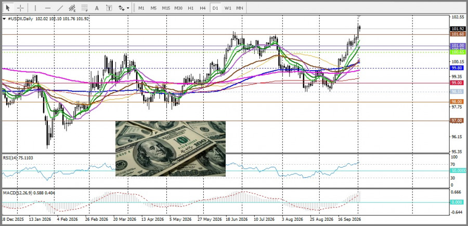Switch chart to M15 timeframe
The width and height of the screenshot is (468, 226).
point(166,8)
